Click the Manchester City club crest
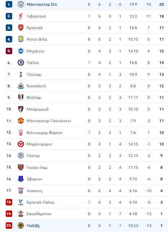 tap(21, 4)
